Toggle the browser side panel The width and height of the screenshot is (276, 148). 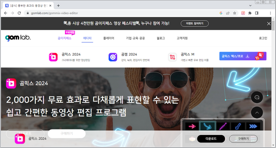pos(257,13)
